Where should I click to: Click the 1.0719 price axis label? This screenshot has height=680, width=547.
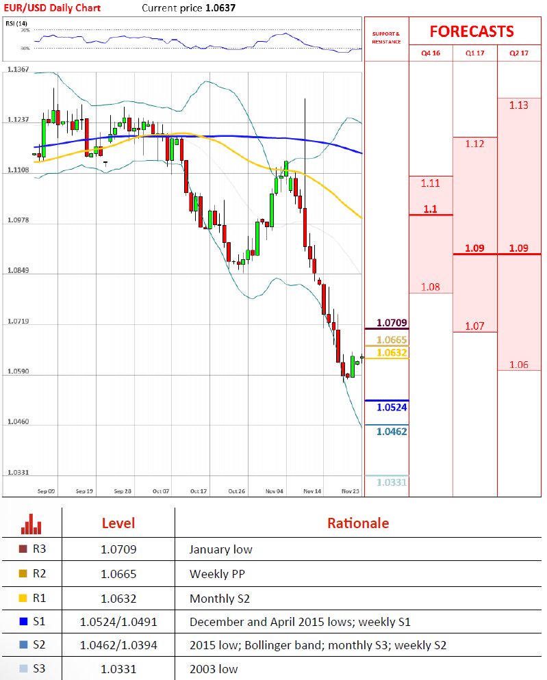click(x=18, y=322)
